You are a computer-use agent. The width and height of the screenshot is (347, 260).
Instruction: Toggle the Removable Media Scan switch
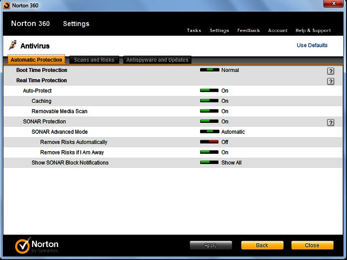click(x=209, y=111)
